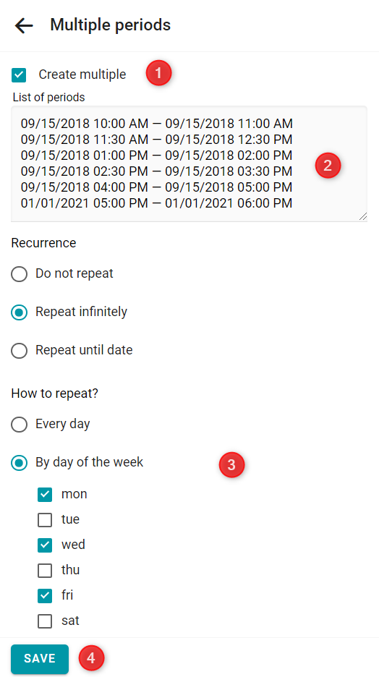Image resolution: width=379 pixels, height=677 pixels.
Task: Untick the wed checkbox
Action: (x=45, y=545)
